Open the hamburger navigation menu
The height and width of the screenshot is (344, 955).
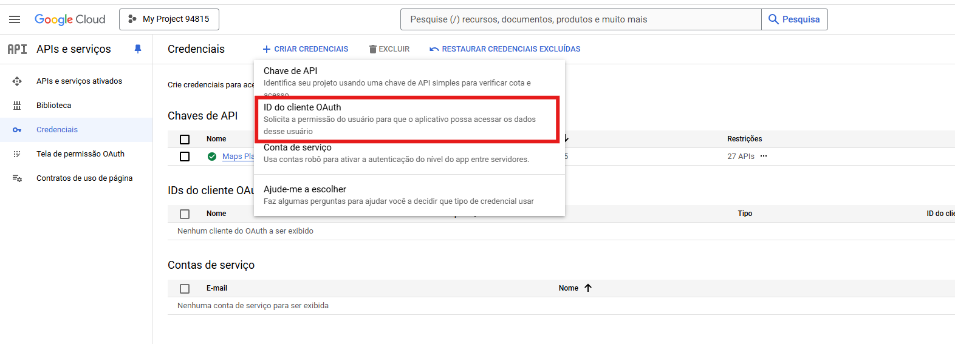tap(15, 19)
